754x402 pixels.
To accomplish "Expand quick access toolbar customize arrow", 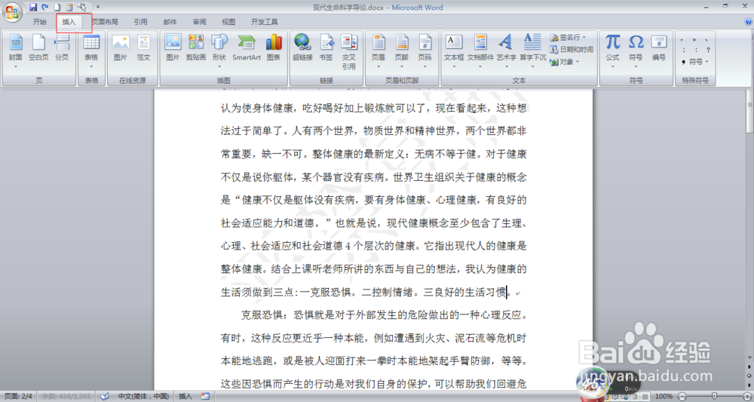I will point(98,8).
